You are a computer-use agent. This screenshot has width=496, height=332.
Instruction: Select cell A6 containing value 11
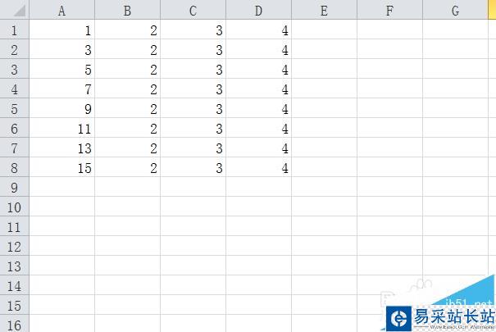click(x=62, y=129)
